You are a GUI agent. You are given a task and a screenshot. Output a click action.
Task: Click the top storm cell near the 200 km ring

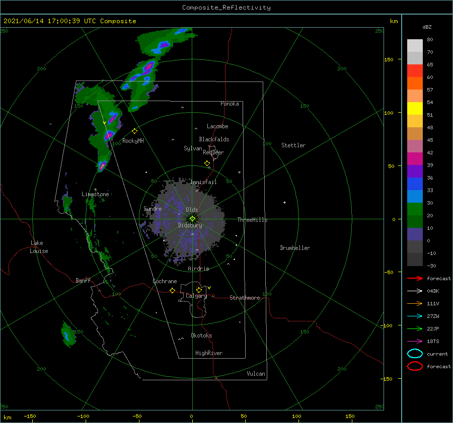(x=164, y=45)
